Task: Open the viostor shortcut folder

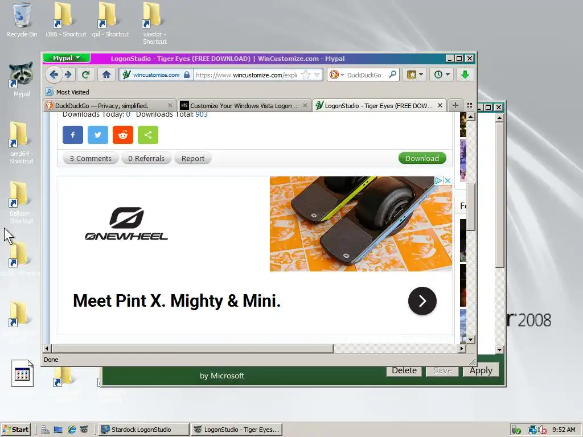Action: coord(155,23)
